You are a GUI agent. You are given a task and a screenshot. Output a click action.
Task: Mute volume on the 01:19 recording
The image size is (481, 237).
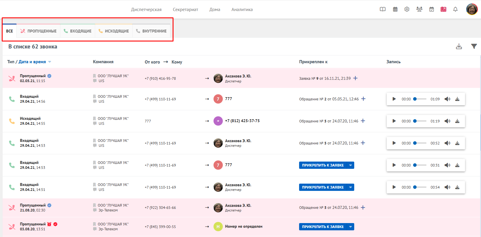447,121
